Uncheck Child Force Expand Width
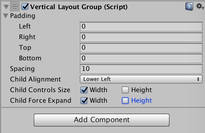205x133 pixels. (x=84, y=100)
